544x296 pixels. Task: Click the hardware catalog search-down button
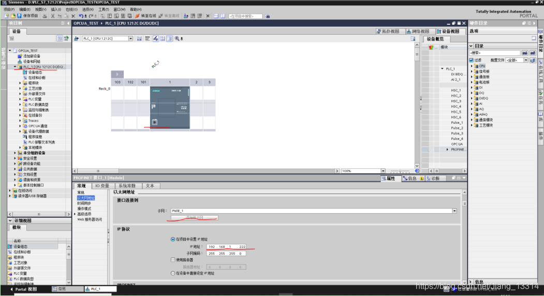pyautogui.click(x=525, y=53)
